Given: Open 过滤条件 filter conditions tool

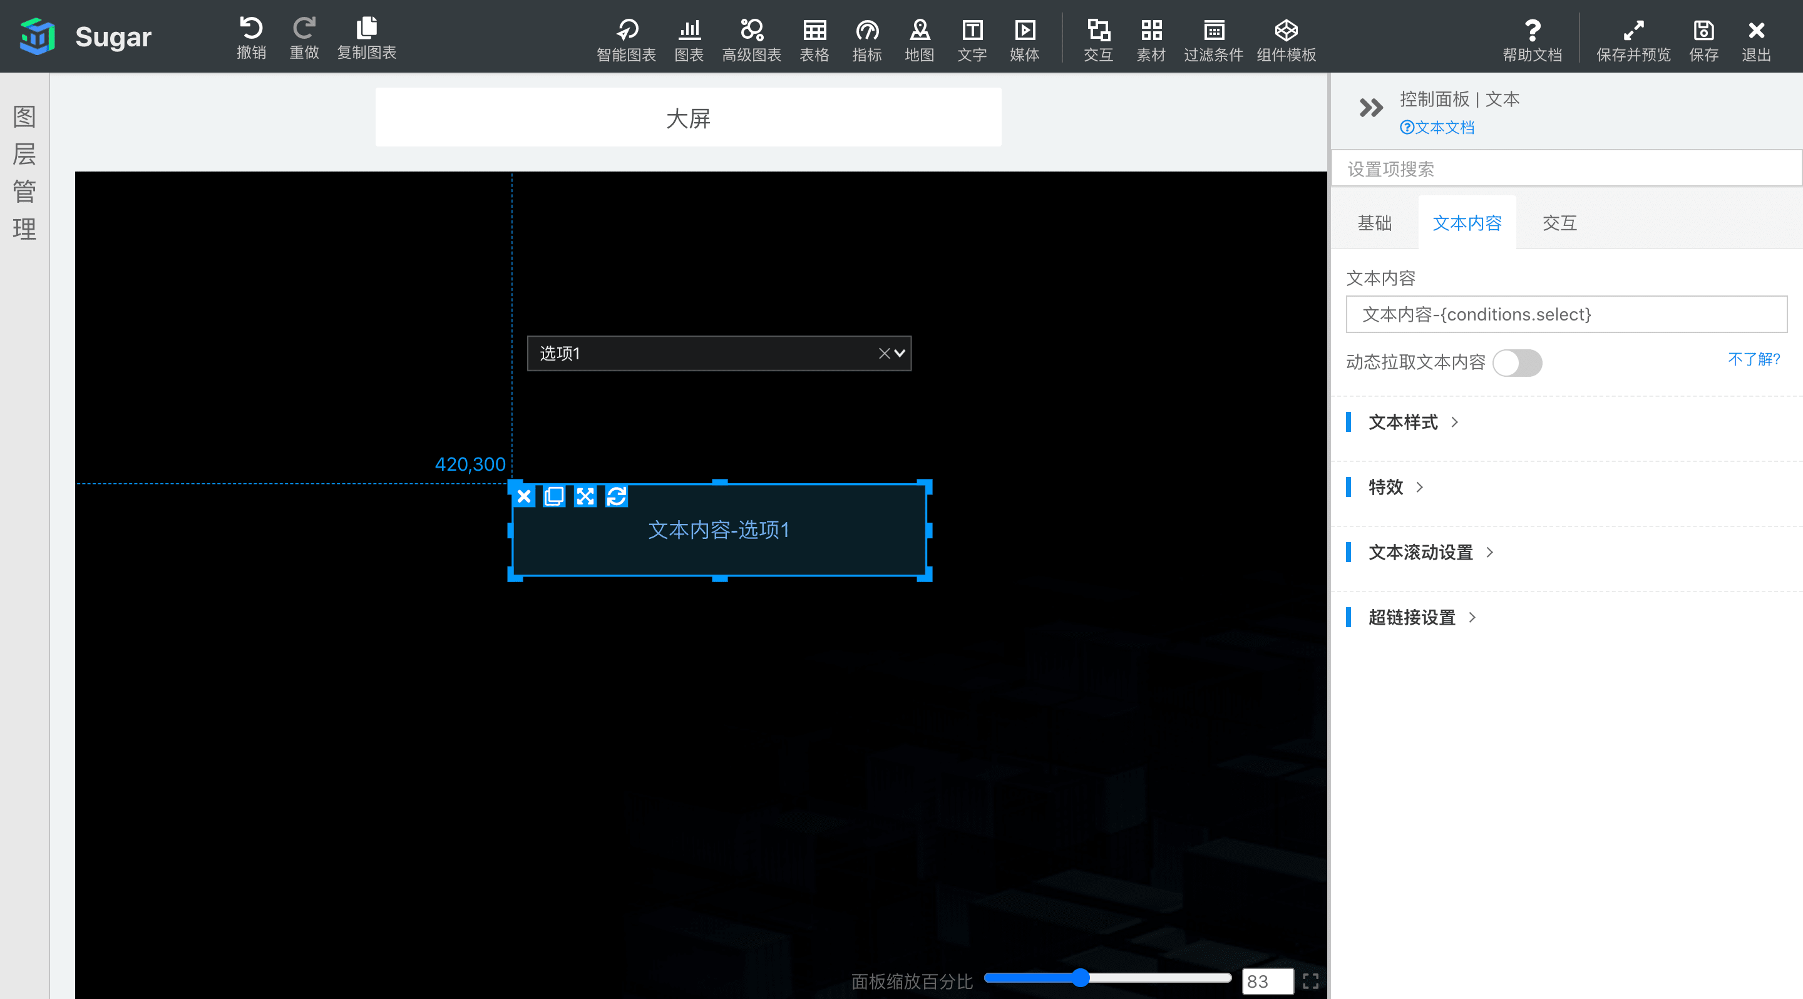Looking at the screenshot, I should pos(1213,40).
